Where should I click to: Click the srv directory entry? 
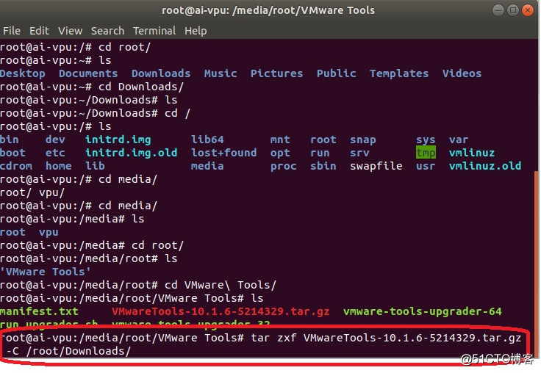click(359, 153)
